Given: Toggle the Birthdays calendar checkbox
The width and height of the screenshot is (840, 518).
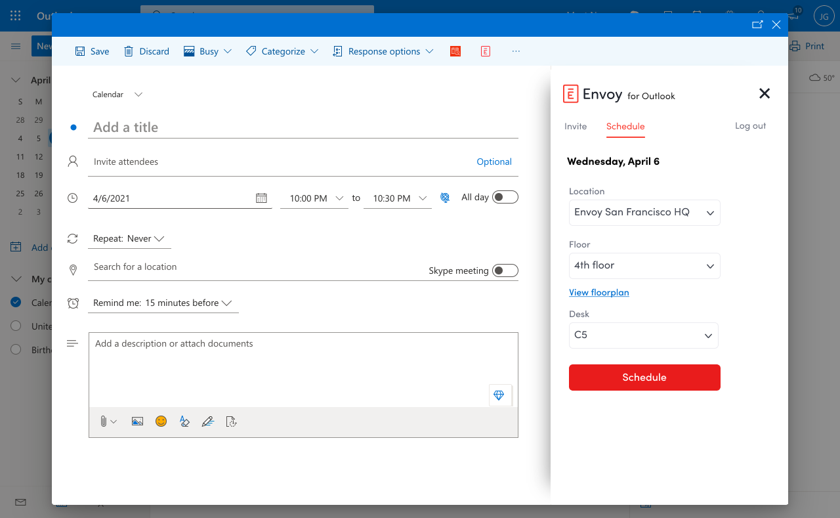Looking at the screenshot, I should tap(16, 350).
